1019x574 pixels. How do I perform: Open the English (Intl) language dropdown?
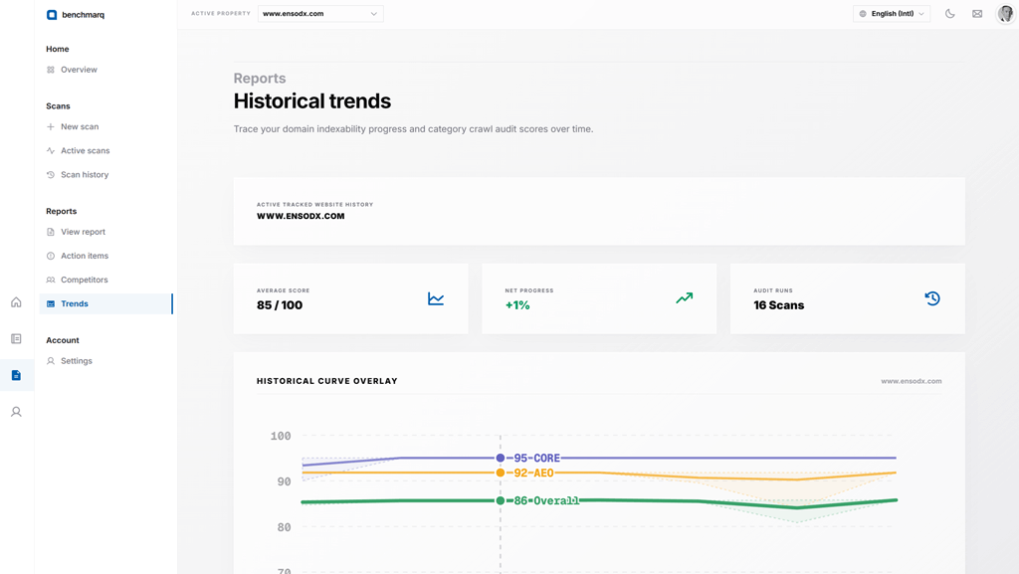(892, 14)
